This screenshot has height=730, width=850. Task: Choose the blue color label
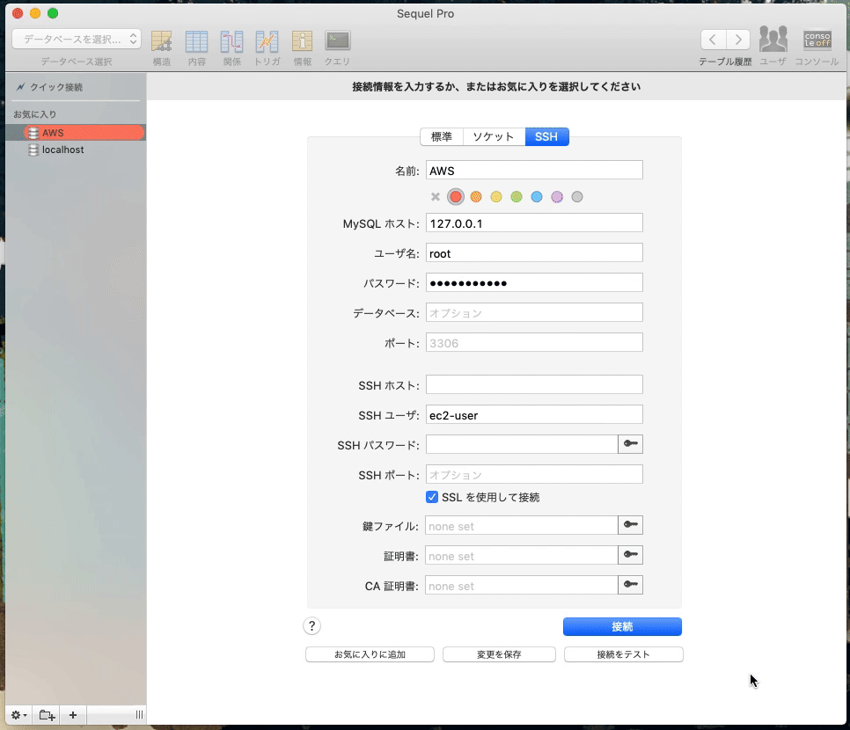537,197
